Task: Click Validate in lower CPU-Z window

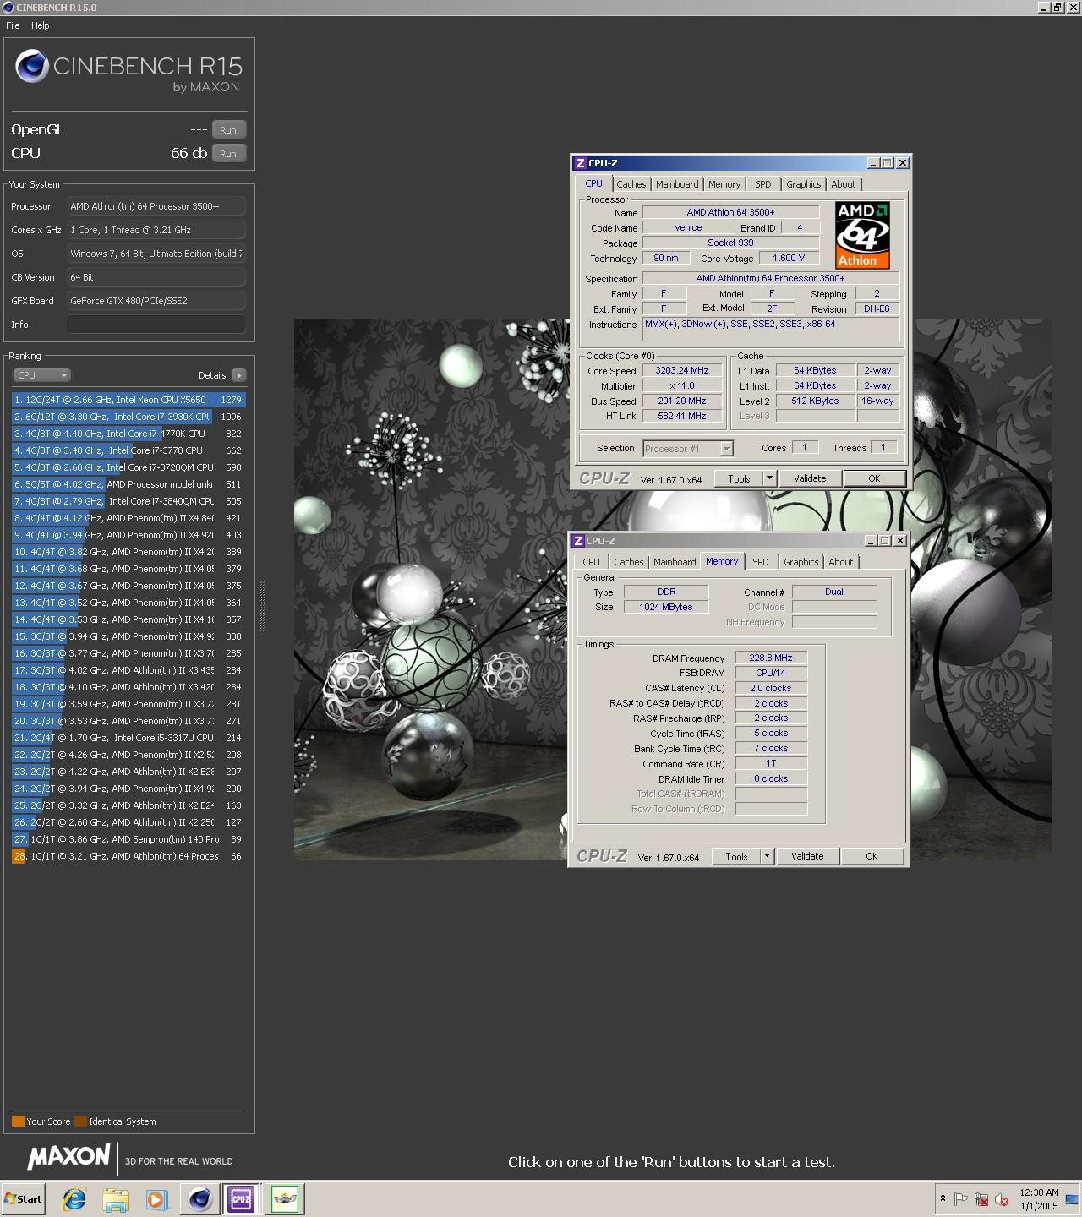Action: coord(807,857)
